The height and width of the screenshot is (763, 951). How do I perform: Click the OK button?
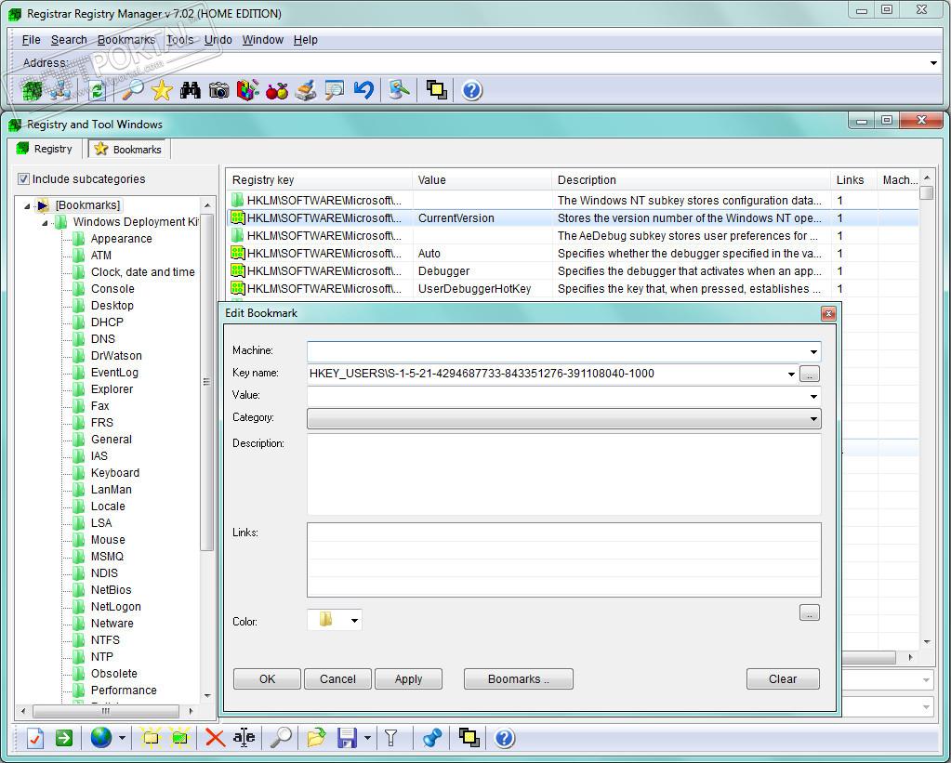click(x=267, y=678)
